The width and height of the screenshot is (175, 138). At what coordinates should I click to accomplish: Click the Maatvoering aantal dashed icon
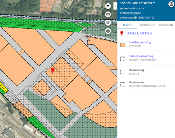click(123, 72)
